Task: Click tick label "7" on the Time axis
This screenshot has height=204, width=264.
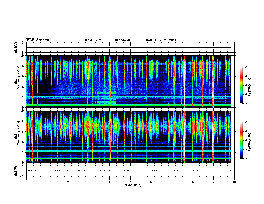Action: click(172, 182)
